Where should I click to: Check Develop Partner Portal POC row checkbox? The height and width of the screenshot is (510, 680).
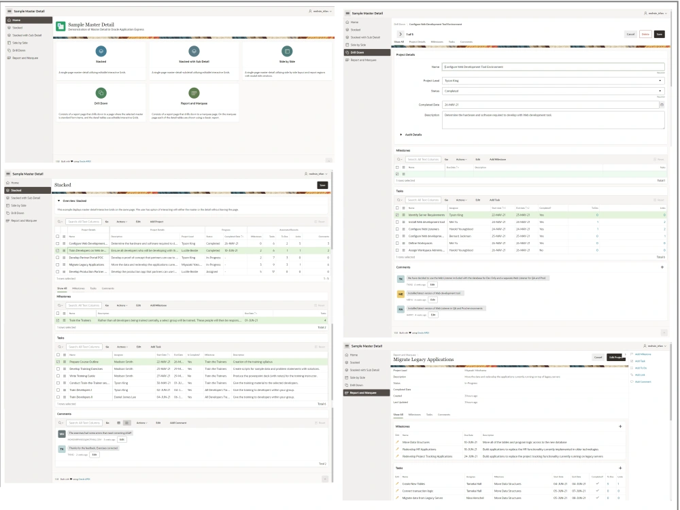point(58,258)
